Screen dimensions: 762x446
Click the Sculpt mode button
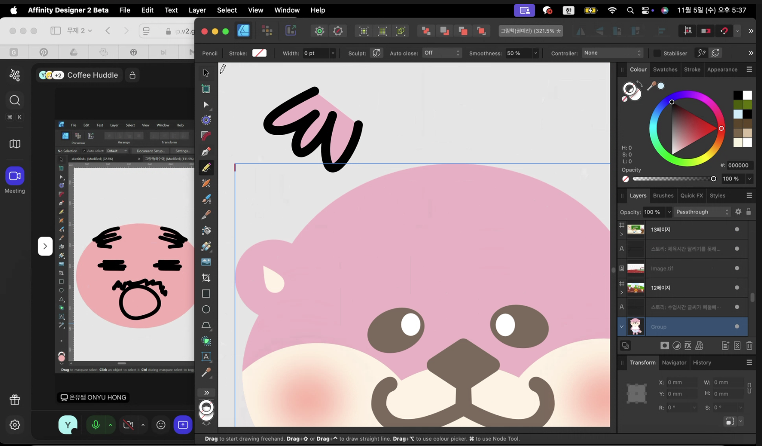click(x=376, y=53)
